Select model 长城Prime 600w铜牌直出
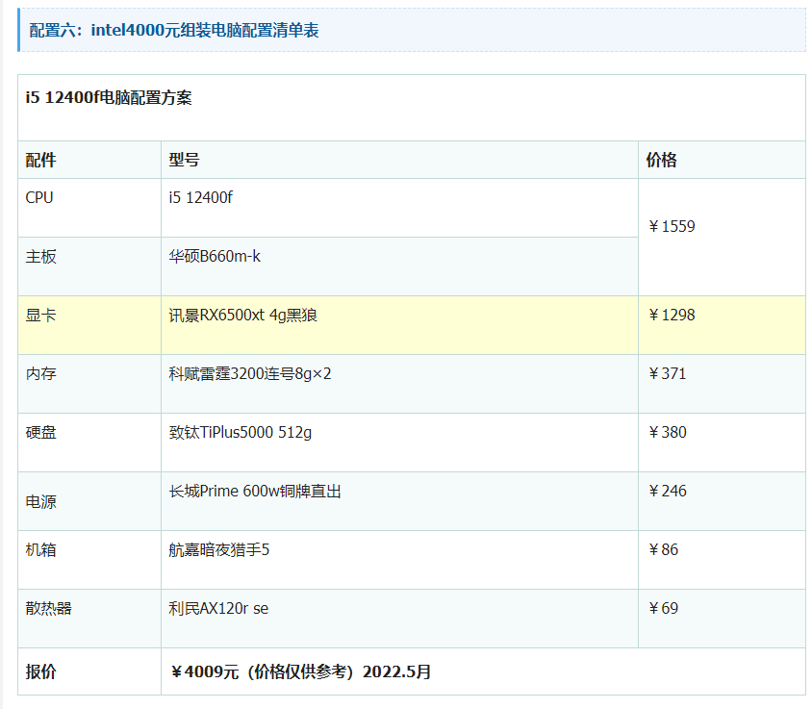This screenshot has height=709, width=812. click(255, 491)
